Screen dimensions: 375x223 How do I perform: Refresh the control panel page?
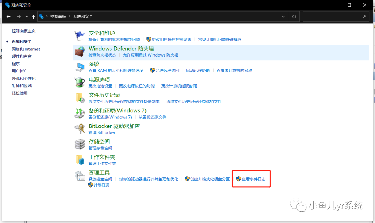(x=294, y=17)
